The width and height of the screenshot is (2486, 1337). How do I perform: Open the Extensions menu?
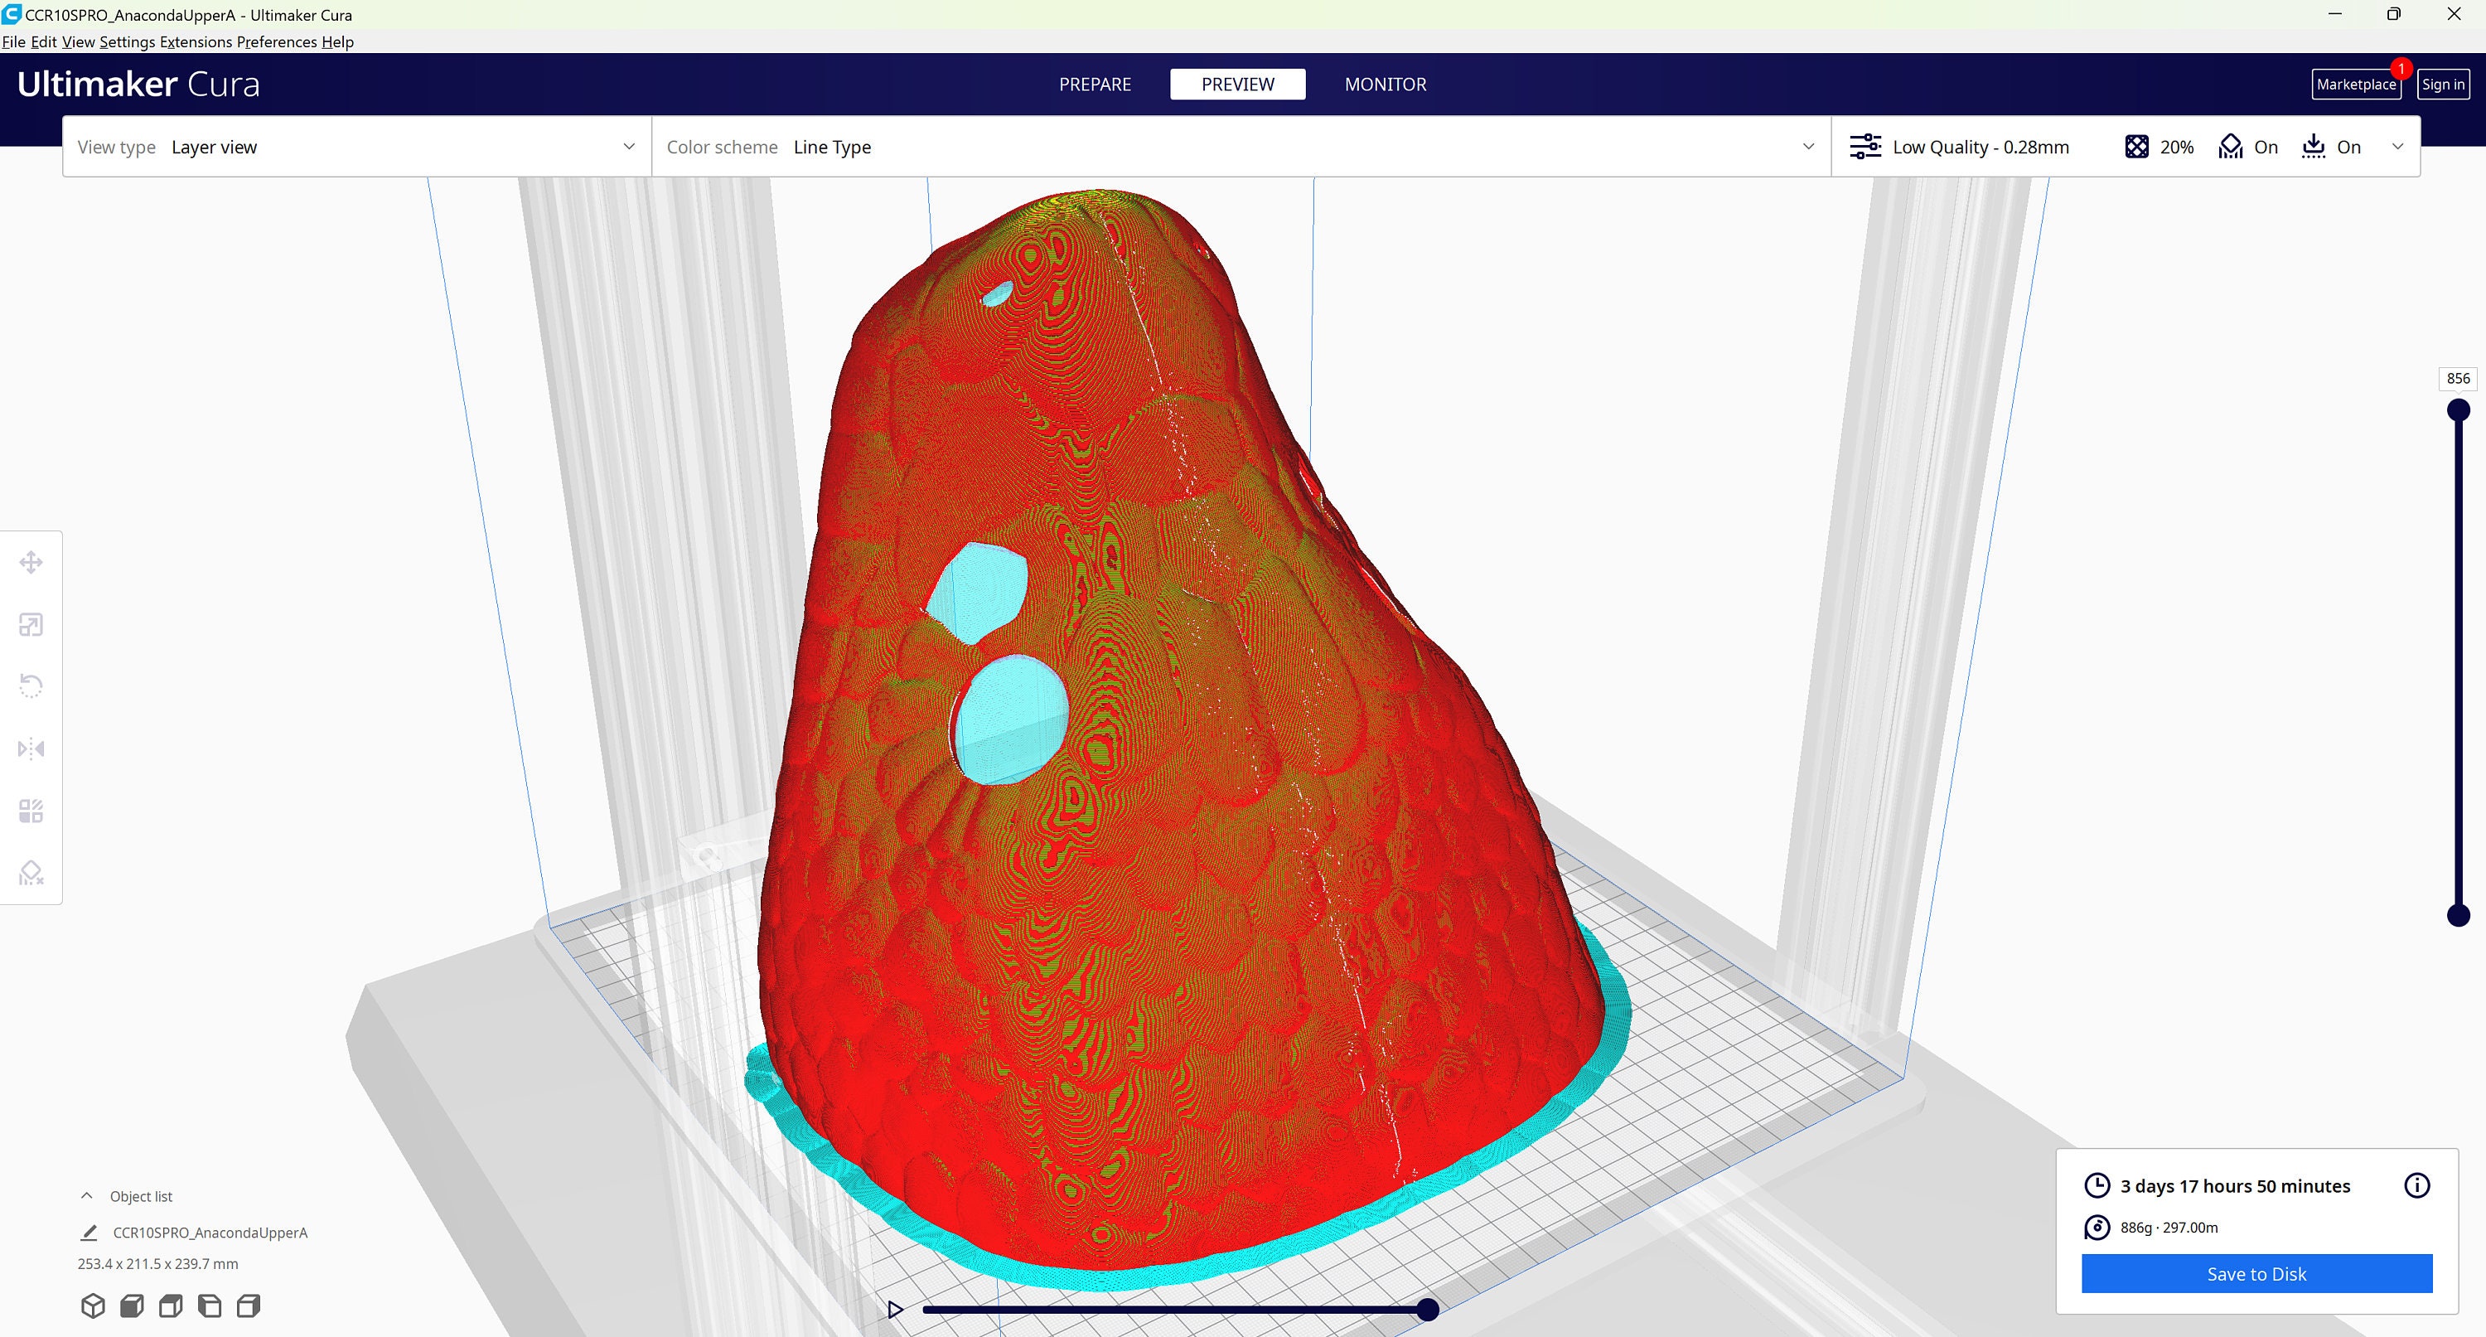196,41
